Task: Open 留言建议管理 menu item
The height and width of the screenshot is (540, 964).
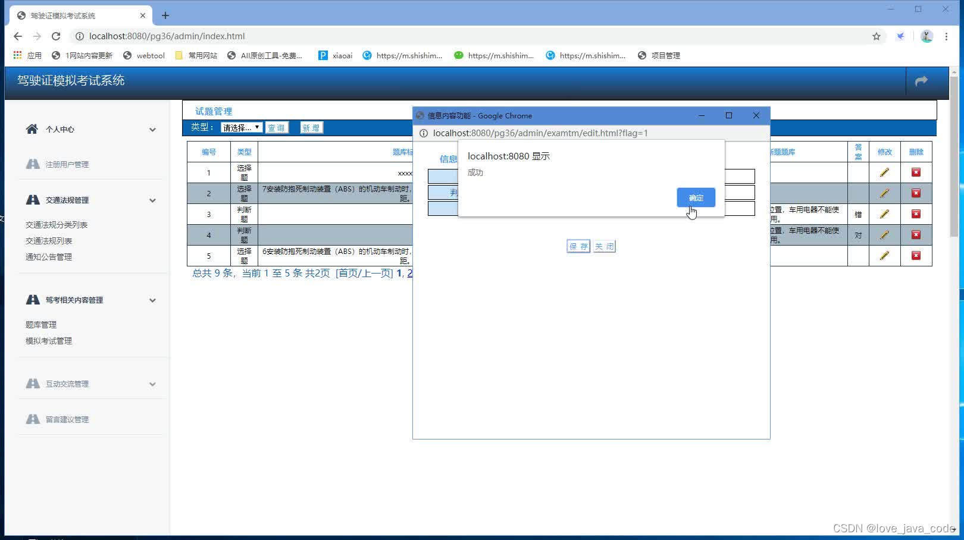Action: pos(67,419)
